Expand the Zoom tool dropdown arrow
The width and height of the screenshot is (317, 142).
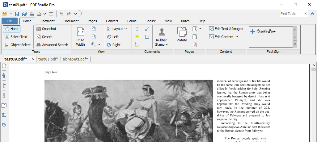tap(99, 45)
